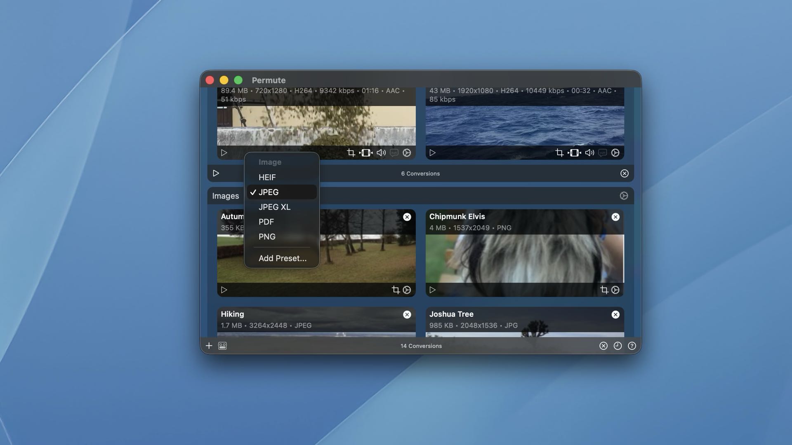The height and width of the screenshot is (445, 792).
Task: Click the "4 MB • 1537x2049 • PNG" info text
Action: tap(470, 228)
